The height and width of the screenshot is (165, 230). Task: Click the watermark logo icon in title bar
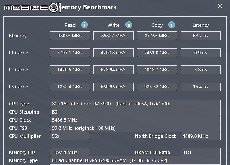[x=55, y=7]
